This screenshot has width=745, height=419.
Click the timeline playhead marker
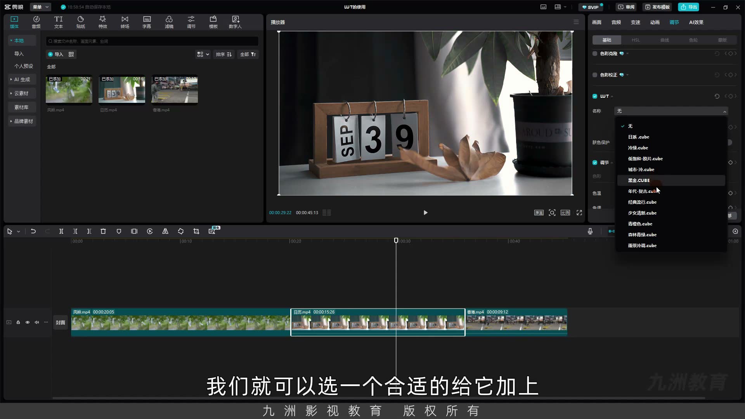tap(396, 241)
